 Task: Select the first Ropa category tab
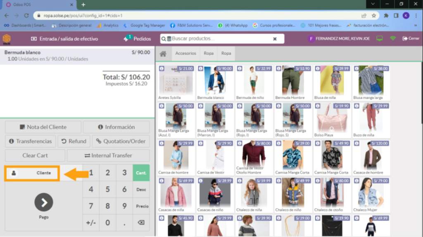[x=209, y=54]
